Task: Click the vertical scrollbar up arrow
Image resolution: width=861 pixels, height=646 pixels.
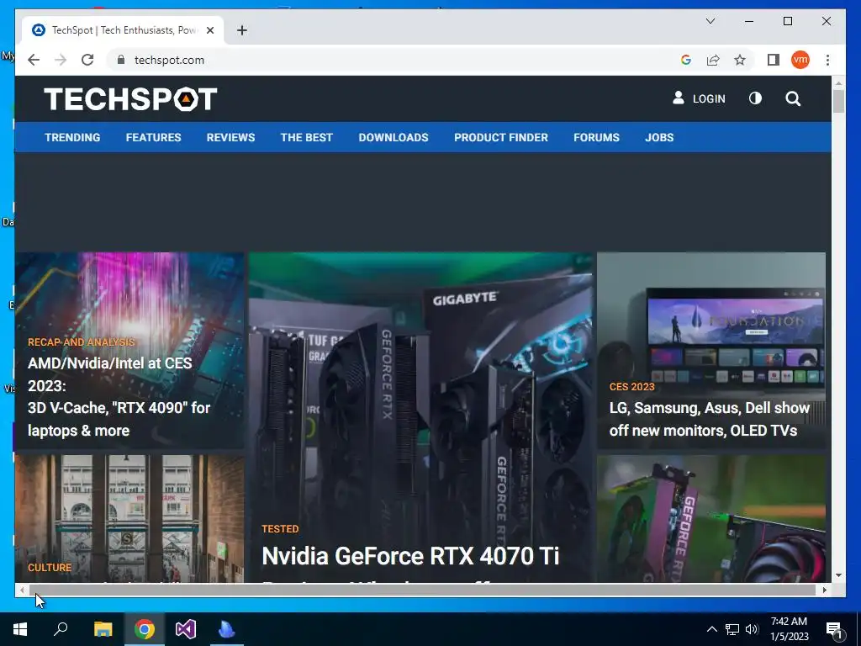Action: [x=838, y=83]
